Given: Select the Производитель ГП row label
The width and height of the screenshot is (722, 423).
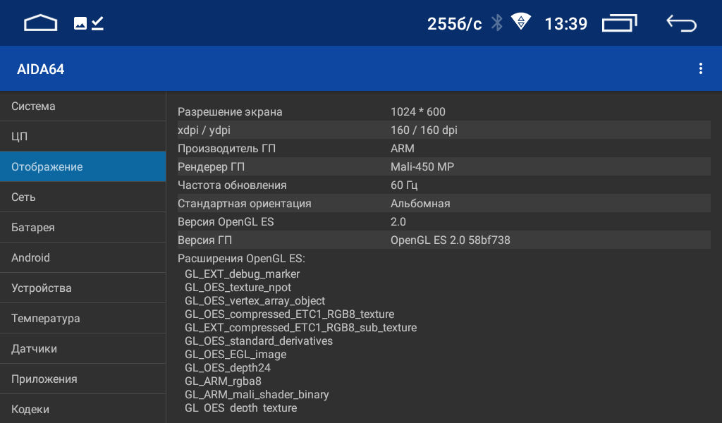Looking at the screenshot, I should pyautogui.click(x=226, y=149).
